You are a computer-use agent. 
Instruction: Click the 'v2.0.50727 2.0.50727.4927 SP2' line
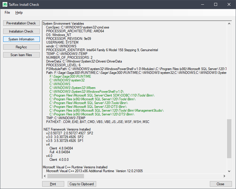(x=69, y=133)
